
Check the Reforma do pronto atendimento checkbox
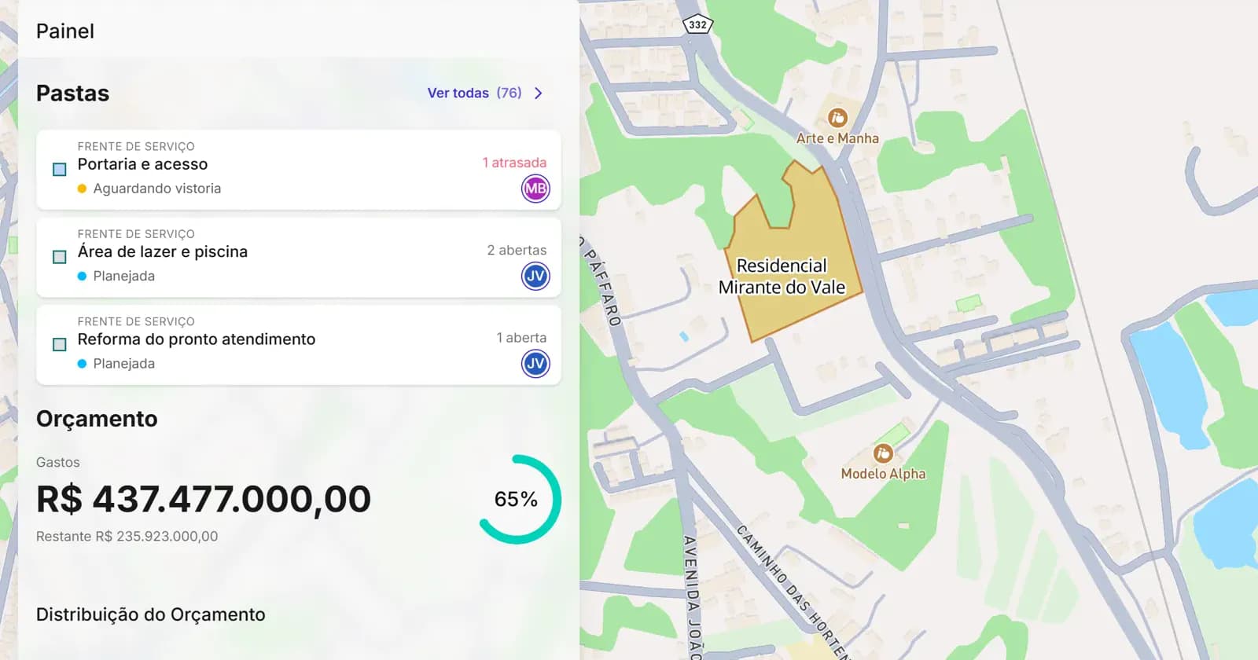point(59,344)
